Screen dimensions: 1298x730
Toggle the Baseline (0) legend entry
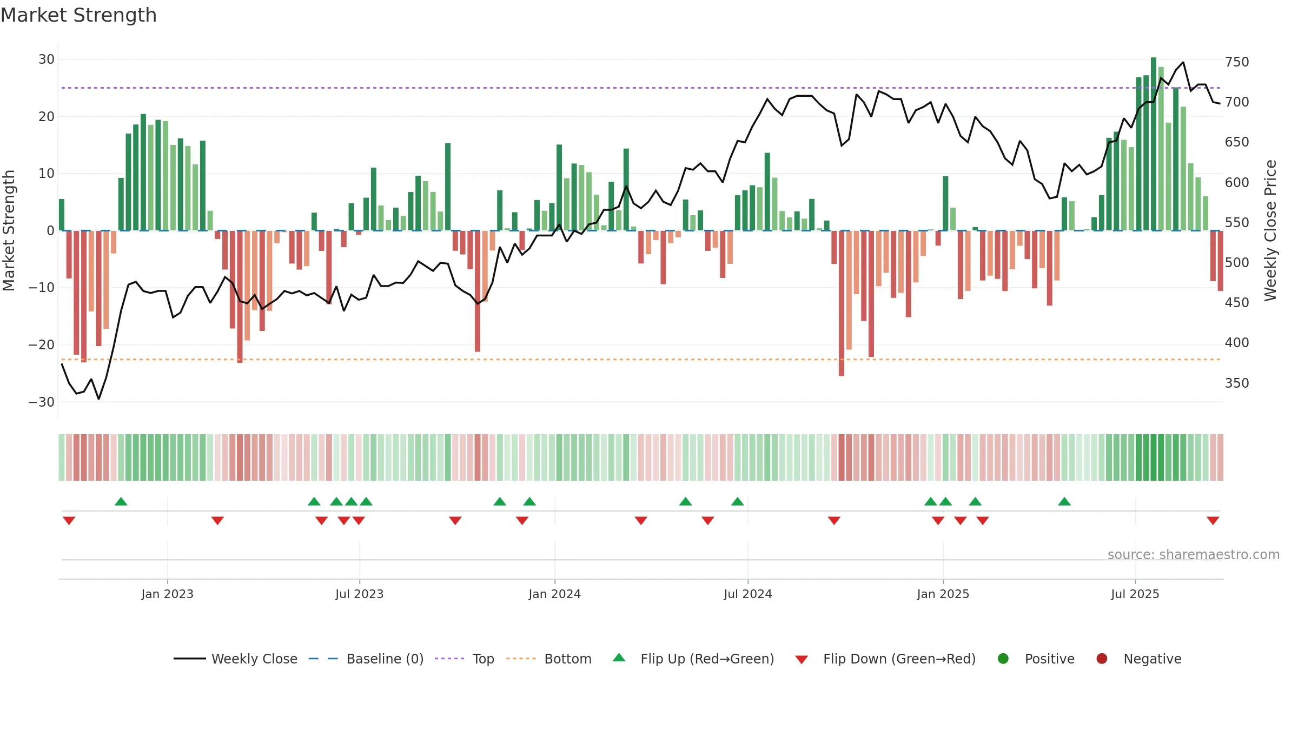pyautogui.click(x=366, y=659)
